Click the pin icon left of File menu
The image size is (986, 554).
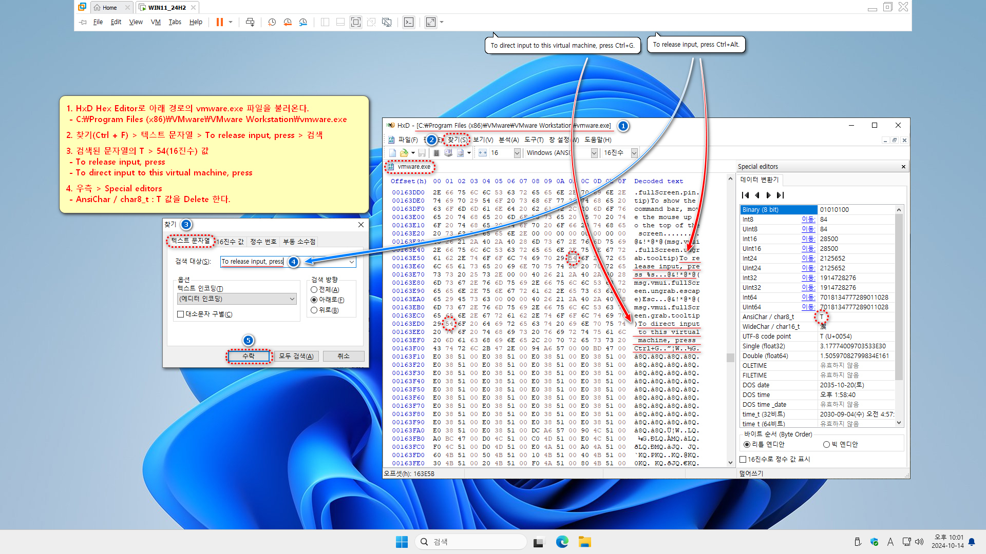[83, 22]
